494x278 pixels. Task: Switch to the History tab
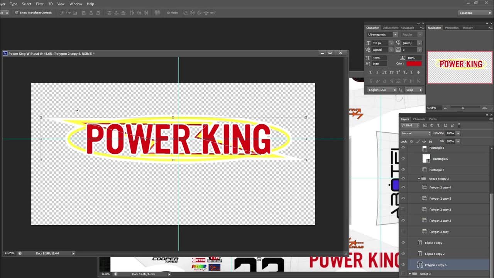click(x=468, y=28)
